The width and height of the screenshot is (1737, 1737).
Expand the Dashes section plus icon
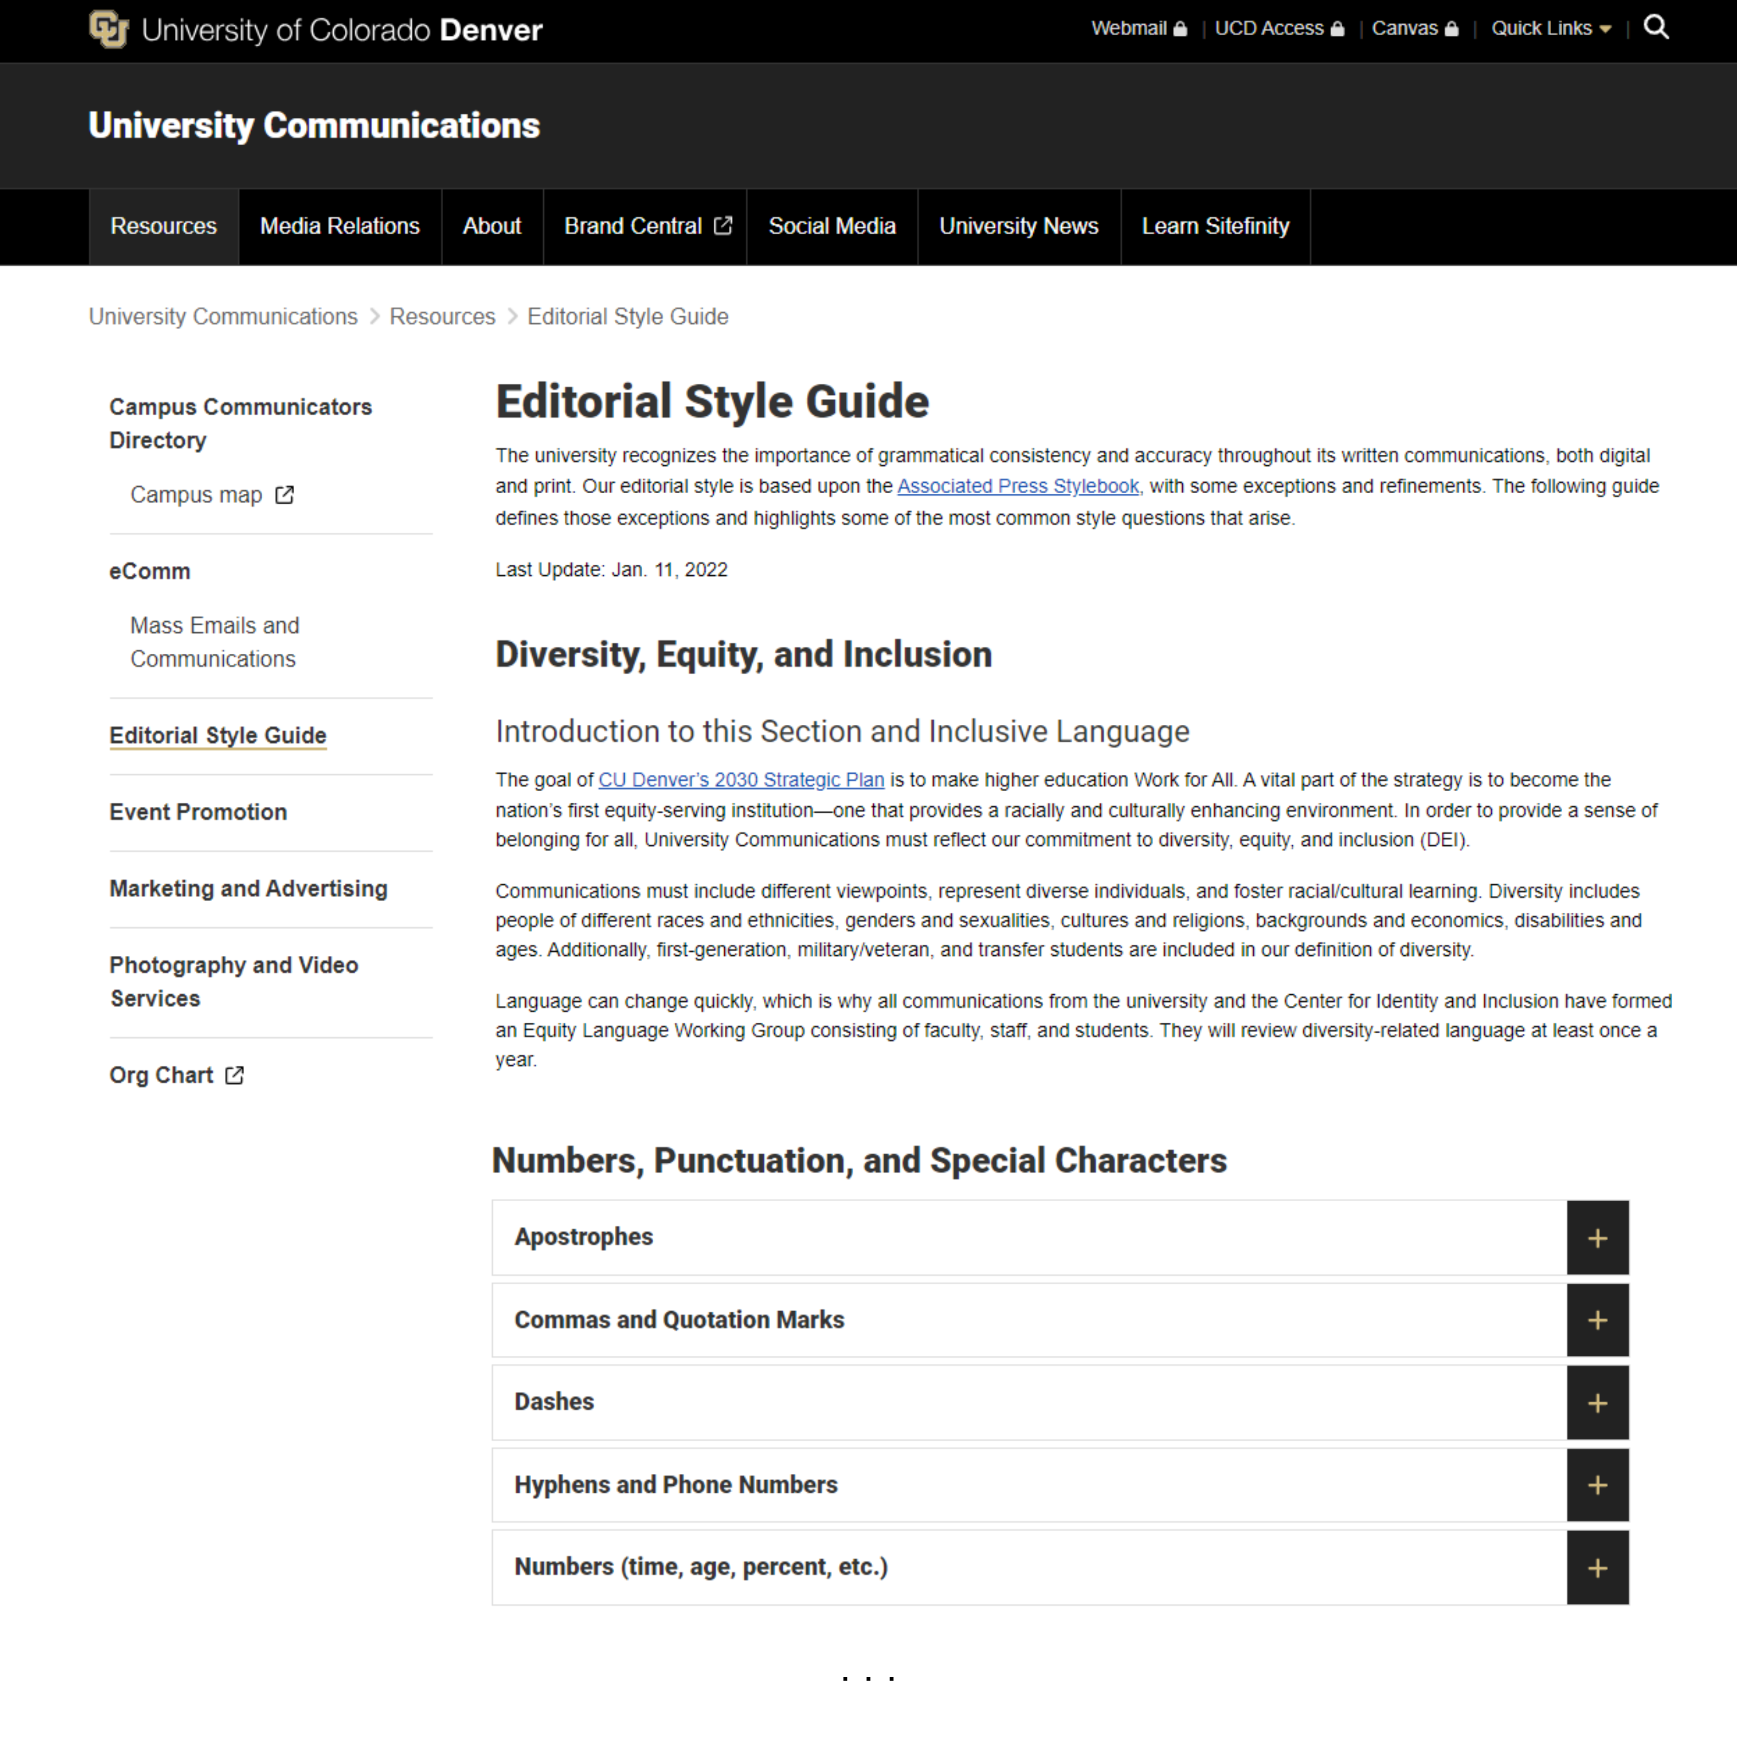(x=1597, y=1403)
